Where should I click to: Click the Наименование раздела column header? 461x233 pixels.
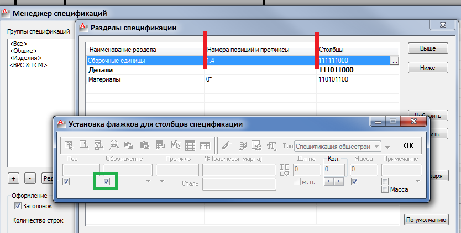coord(145,50)
